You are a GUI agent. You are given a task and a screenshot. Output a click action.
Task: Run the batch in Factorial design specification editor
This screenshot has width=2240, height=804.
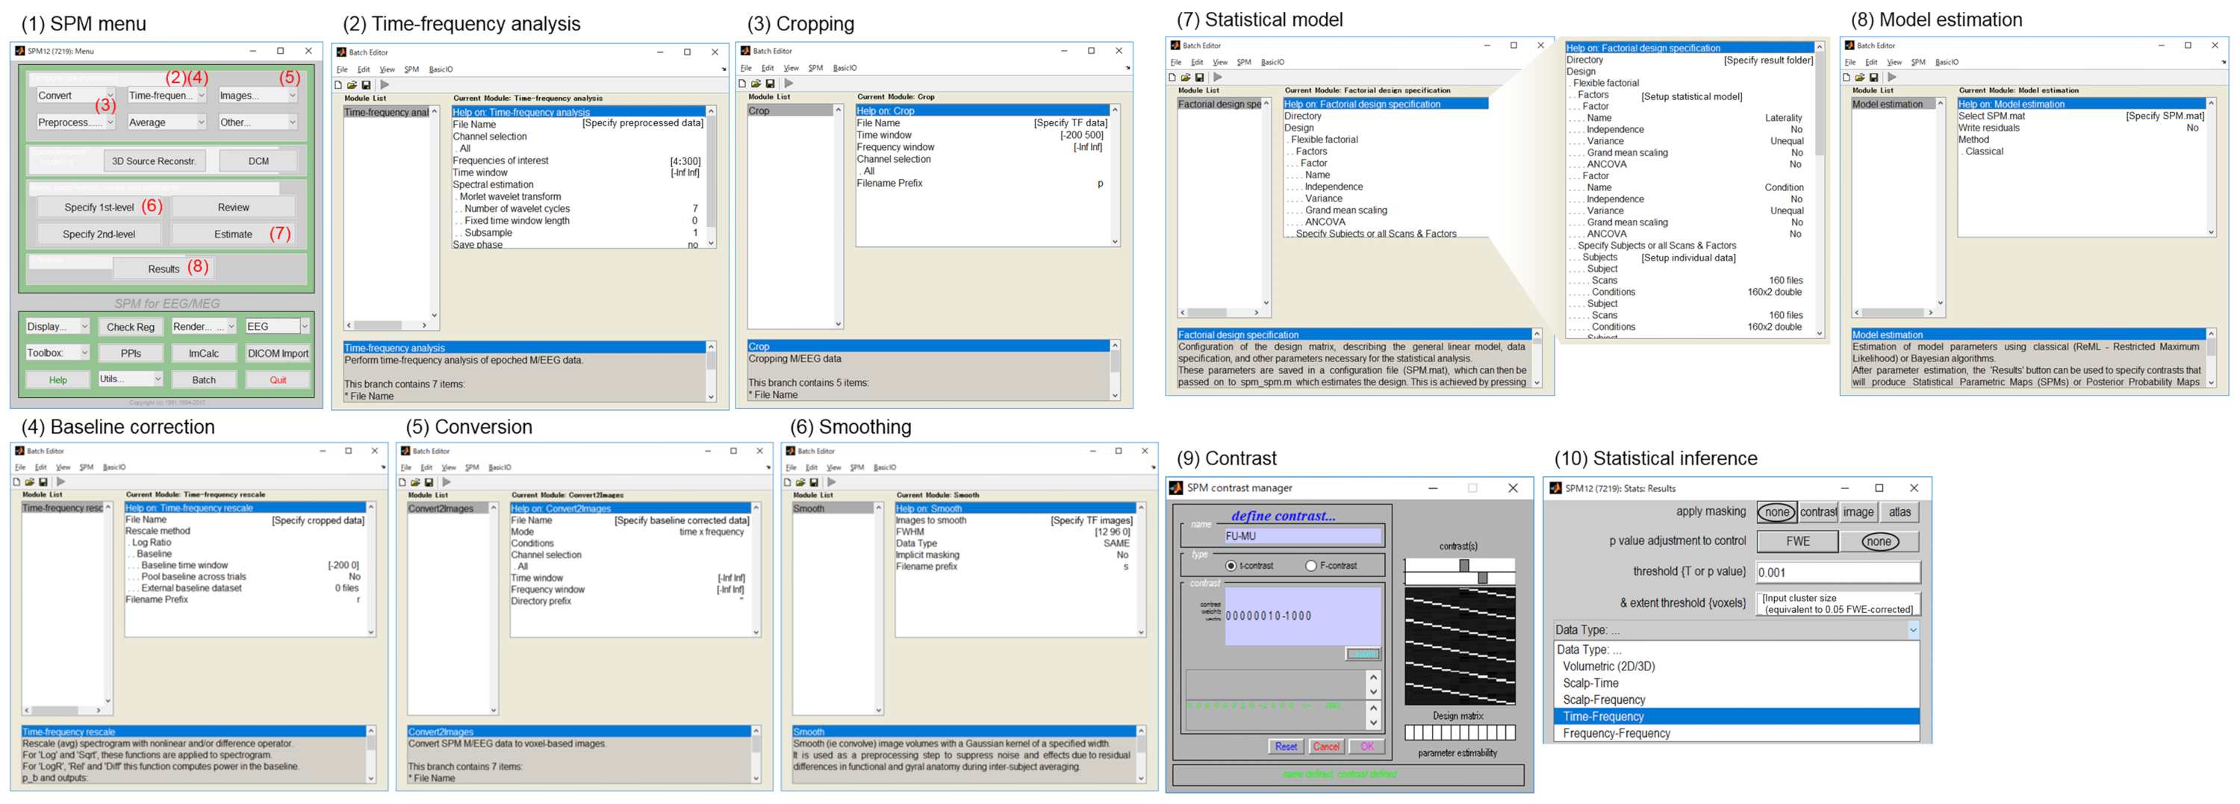coord(1219,78)
